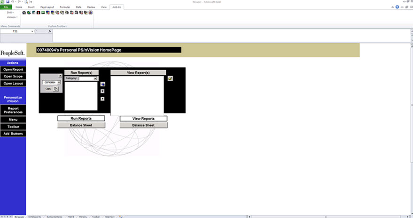
Task: Click the open-folder icon beside View Report(s)
Action: 170,78
